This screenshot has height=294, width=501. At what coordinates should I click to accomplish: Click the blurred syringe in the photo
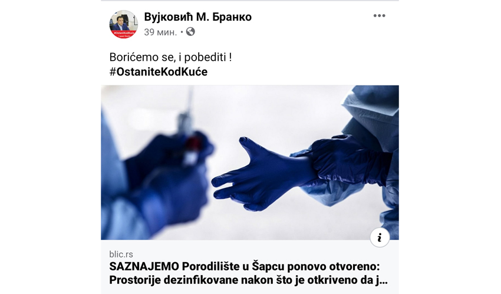[x=188, y=128]
